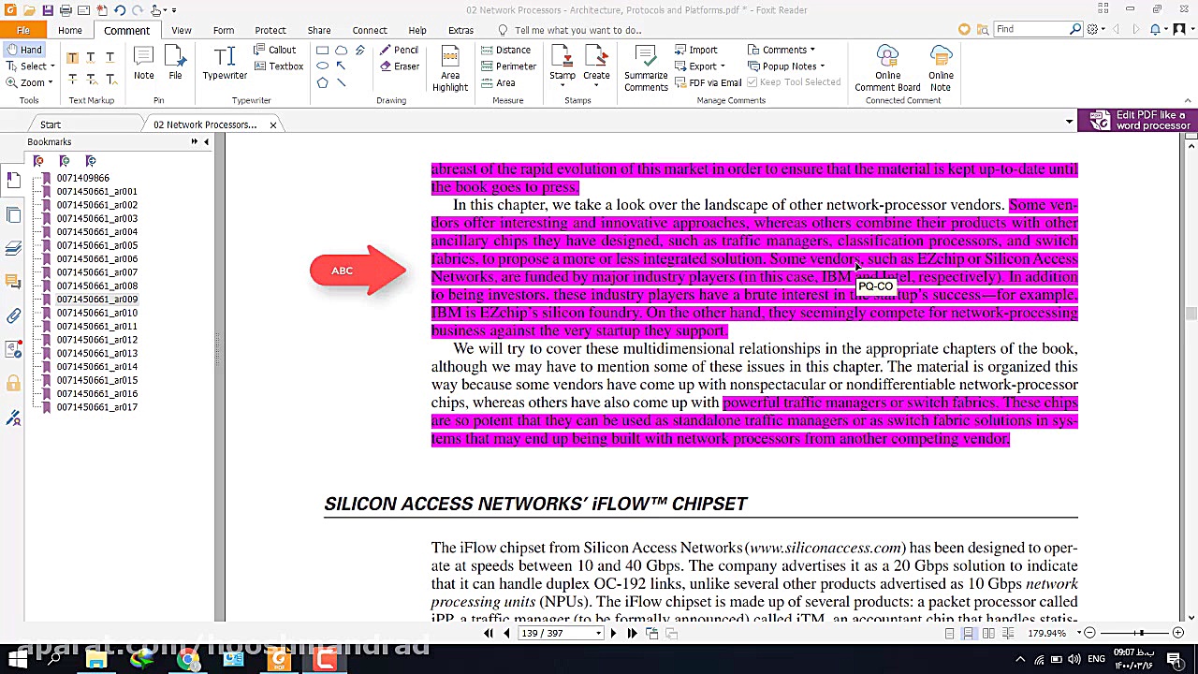This screenshot has width=1198, height=674.
Task: Click FDF via Email button
Action: 708,82
